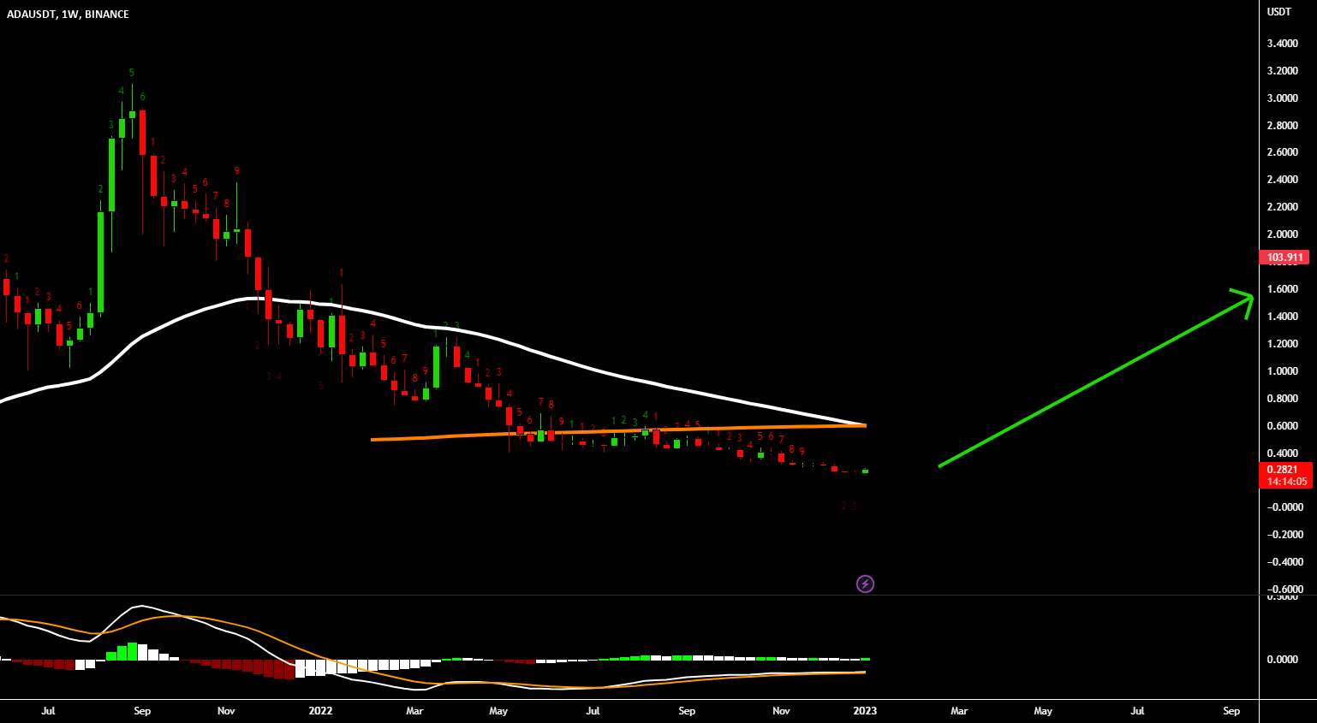Click the Mar label after 2023 on the time axis
The height and width of the screenshot is (723, 1317).
point(959,710)
